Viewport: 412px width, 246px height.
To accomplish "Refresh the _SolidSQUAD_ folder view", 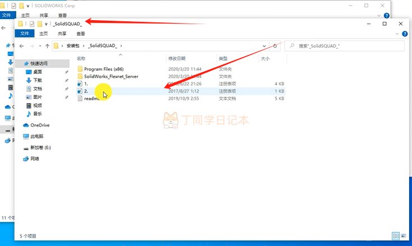I will pos(275,46).
